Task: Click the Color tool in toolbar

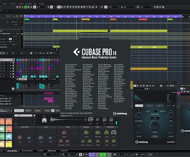Action: pos(96,7)
